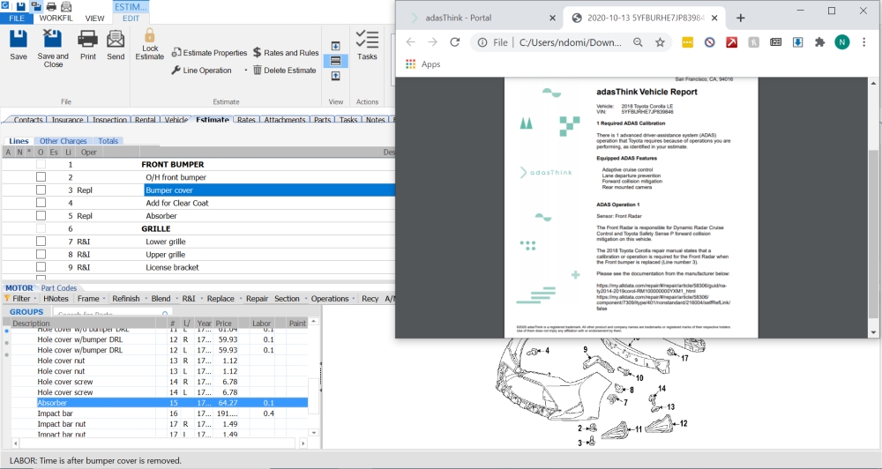The width and height of the screenshot is (882, 469).
Task: Click the top View layout icon with down arrow
Action: click(x=335, y=46)
